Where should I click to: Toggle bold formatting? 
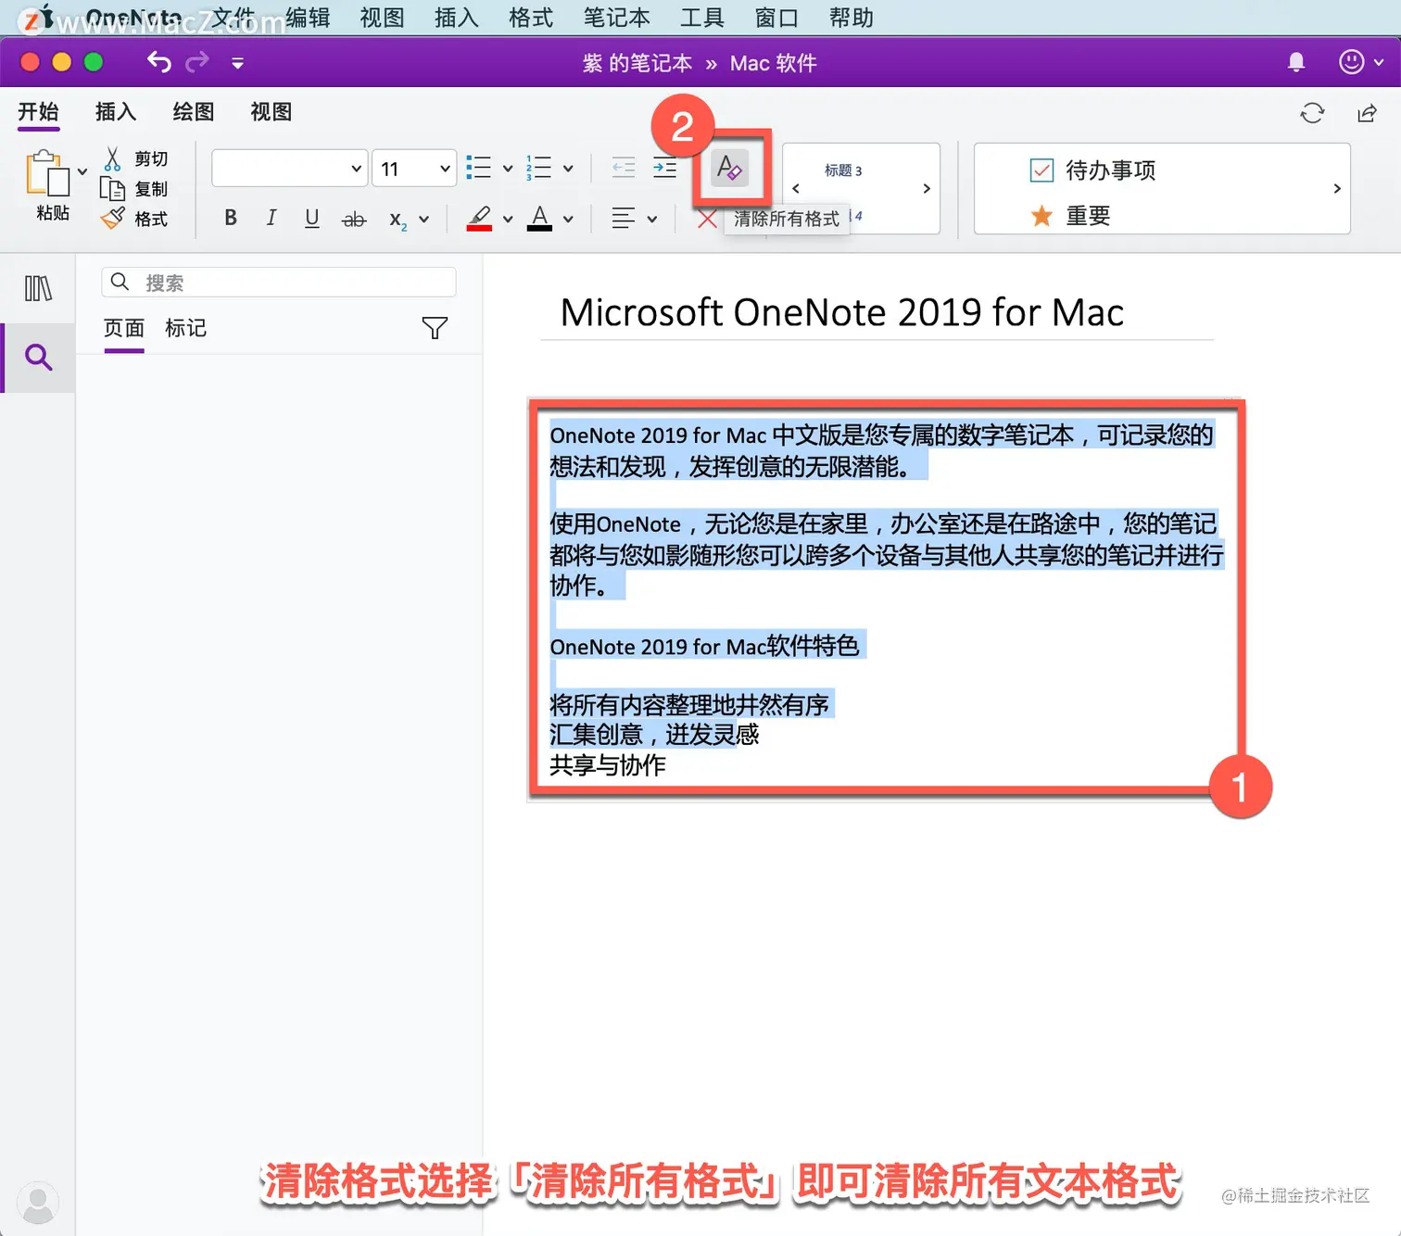point(231,218)
